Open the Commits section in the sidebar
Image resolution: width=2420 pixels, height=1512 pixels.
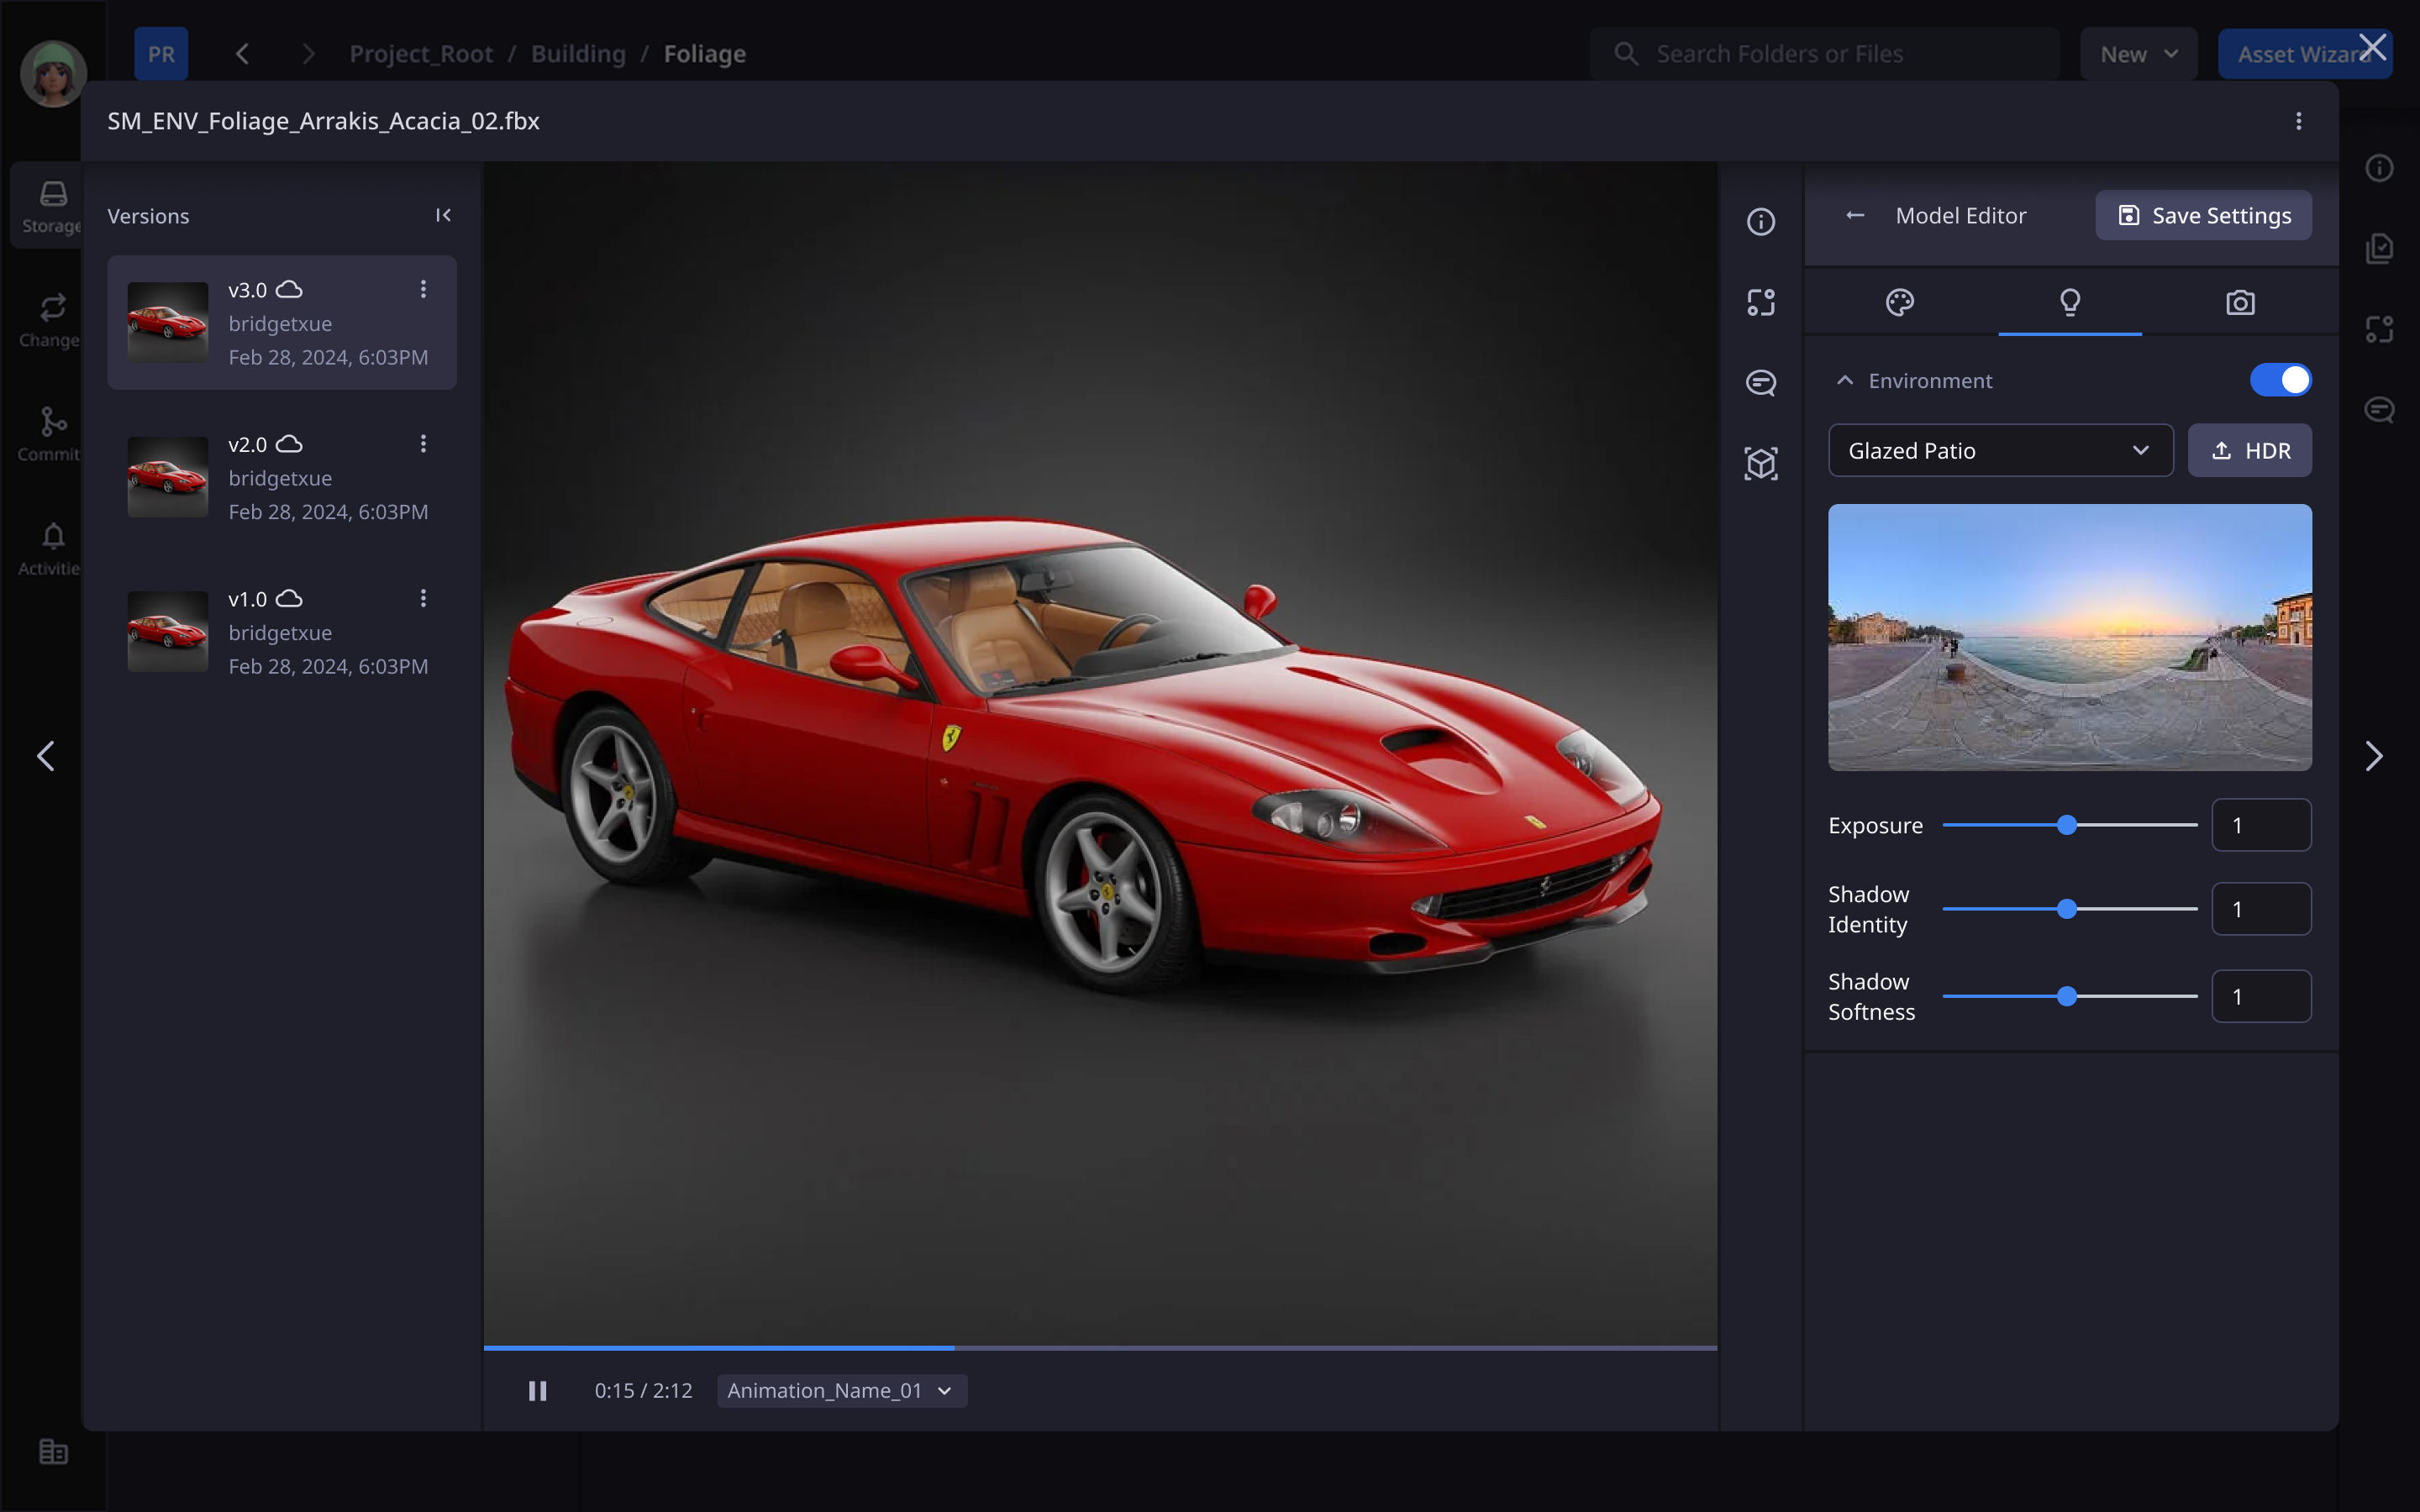pyautogui.click(x=52, y=434)
